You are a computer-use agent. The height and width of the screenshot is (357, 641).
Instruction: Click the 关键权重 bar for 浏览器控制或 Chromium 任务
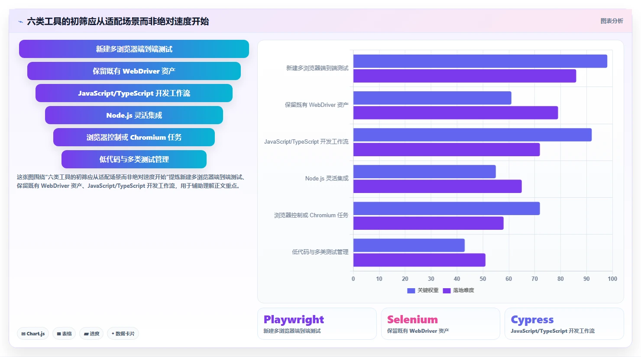click(447, 208)
